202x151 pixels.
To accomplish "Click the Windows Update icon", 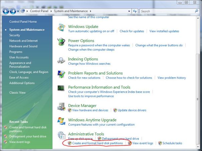I will pyautogui.click(x=61, y=28).
